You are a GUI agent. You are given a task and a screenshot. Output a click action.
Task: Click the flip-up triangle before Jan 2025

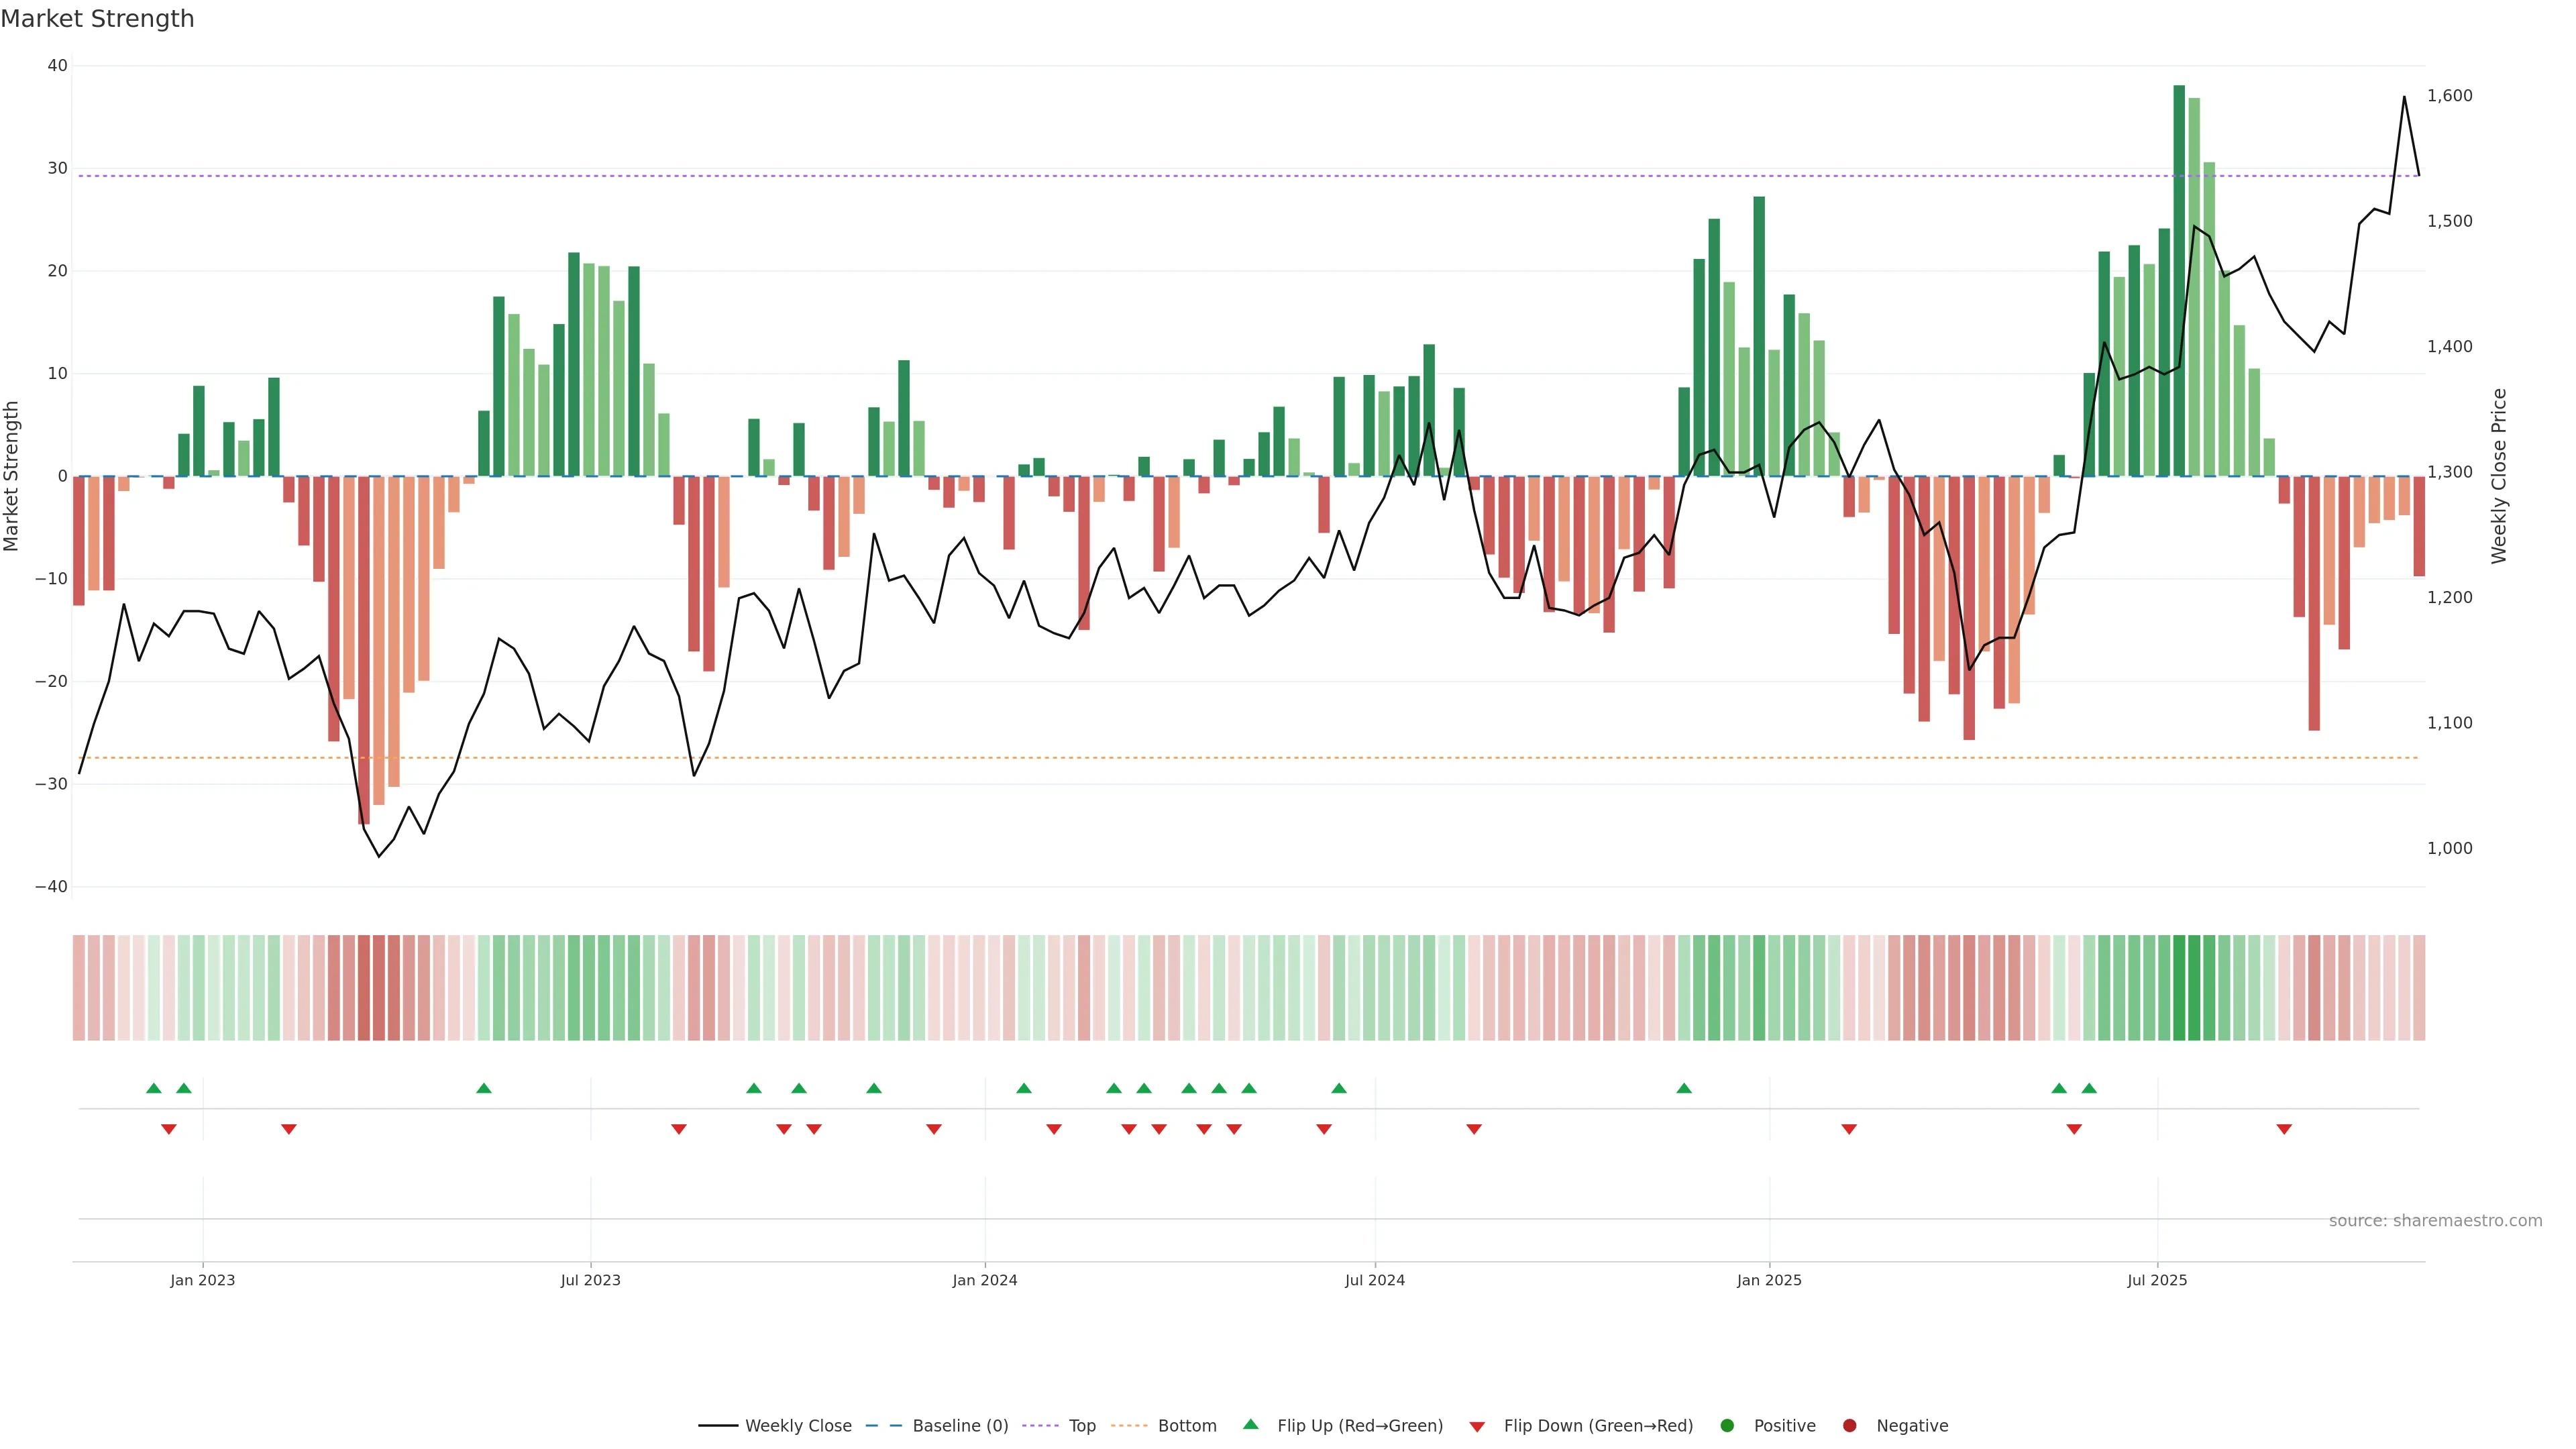click(1684, 1088)
